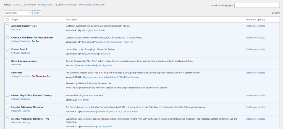Enable auto-updates for Elementor
The height and width of the screenshot is (129, 283).
pos(255,73)
